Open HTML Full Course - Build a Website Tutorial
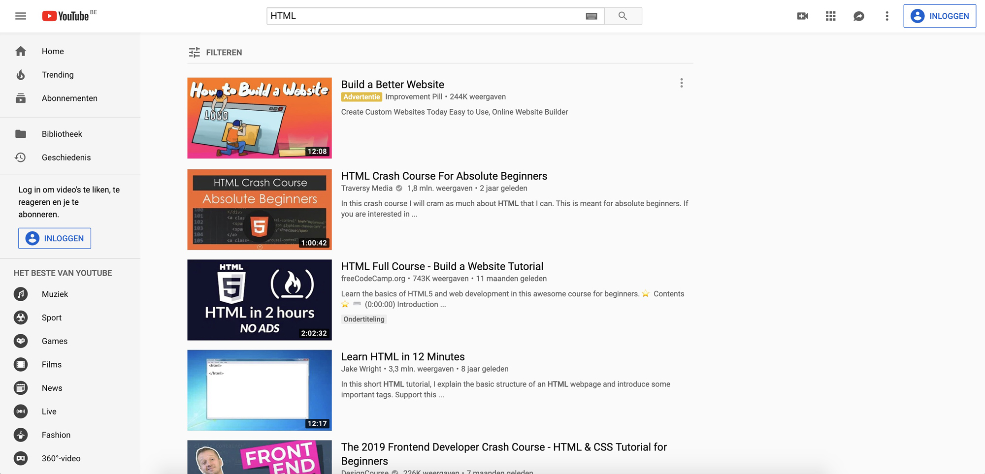 (442, 266)
